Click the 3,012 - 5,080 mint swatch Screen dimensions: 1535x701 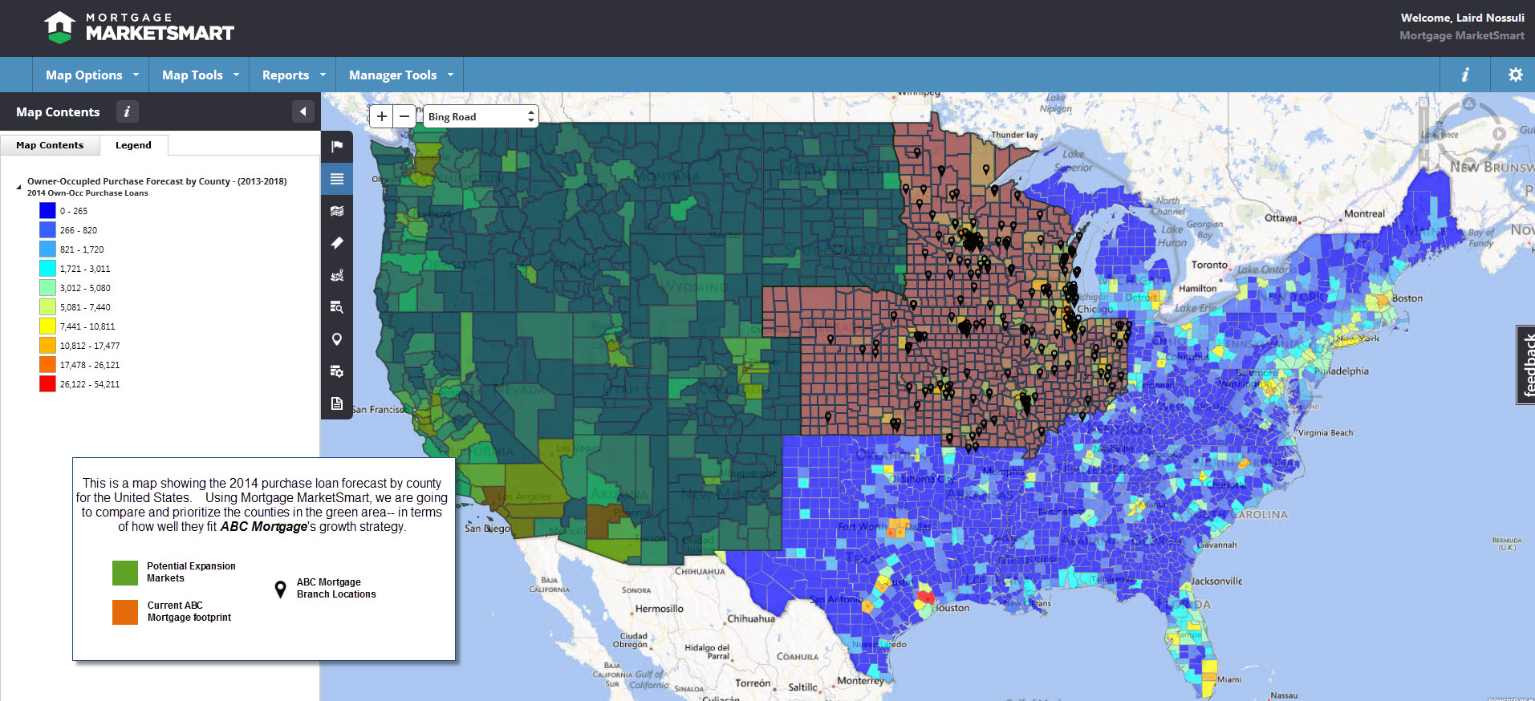tap(47, 288)
